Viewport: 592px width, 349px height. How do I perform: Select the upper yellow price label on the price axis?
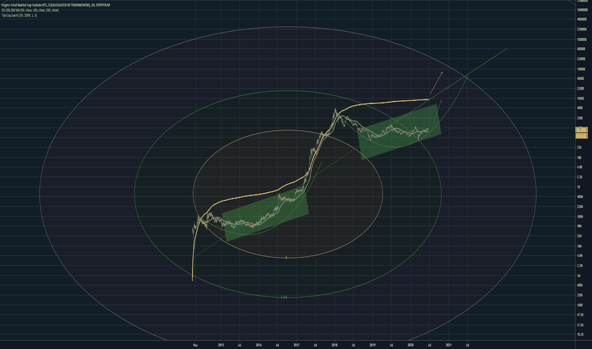(x=581, y=129)
